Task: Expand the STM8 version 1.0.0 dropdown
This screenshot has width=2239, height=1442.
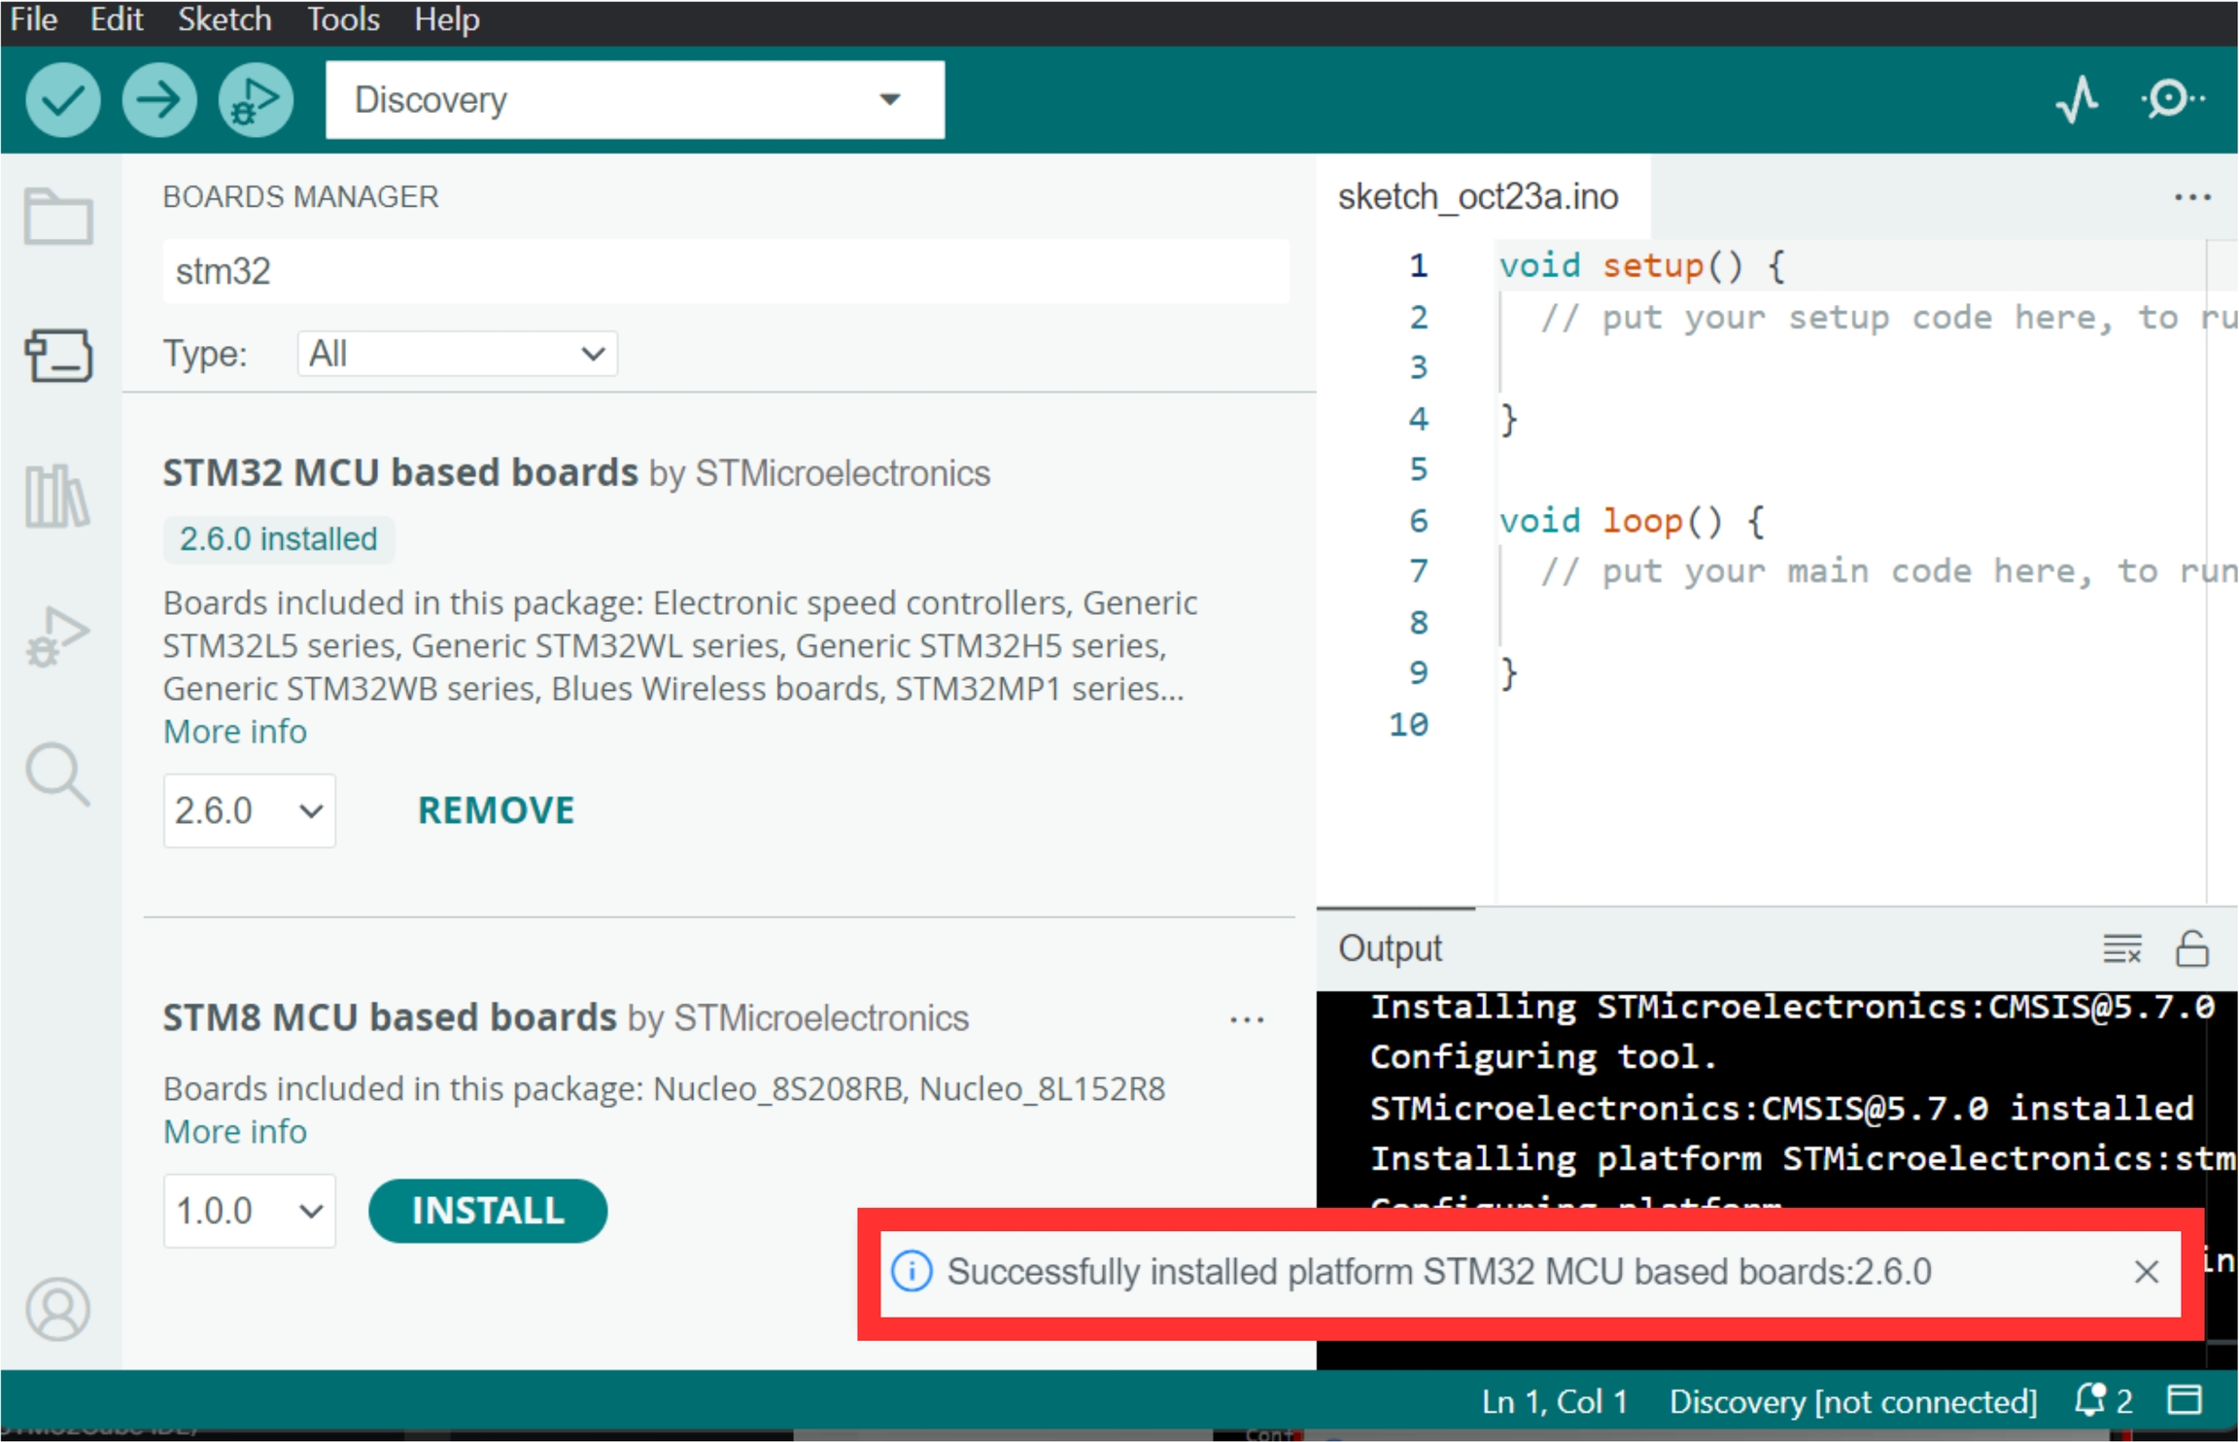Action: pos(249,1211)
